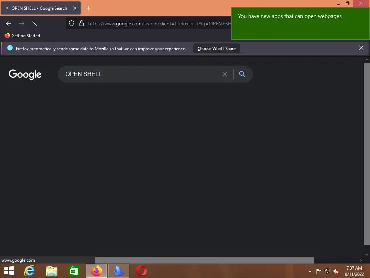
Task: Stop the page loading in the toolbar
Action: click(x=34, y=24)
